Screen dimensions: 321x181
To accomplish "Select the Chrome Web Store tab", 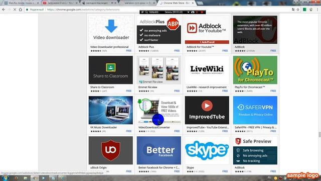I will click(177, 3).
